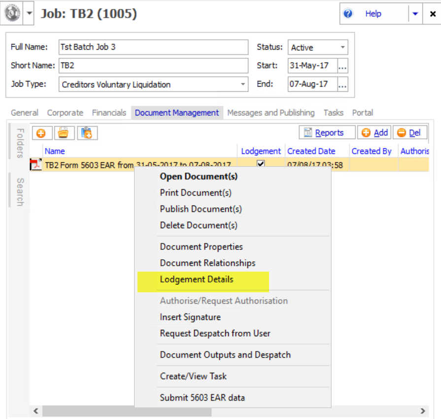This screenshot has width=441, height=419.
Task: Sort by the Created By column header
Action: pyautogui.click(x=371, y=151)
